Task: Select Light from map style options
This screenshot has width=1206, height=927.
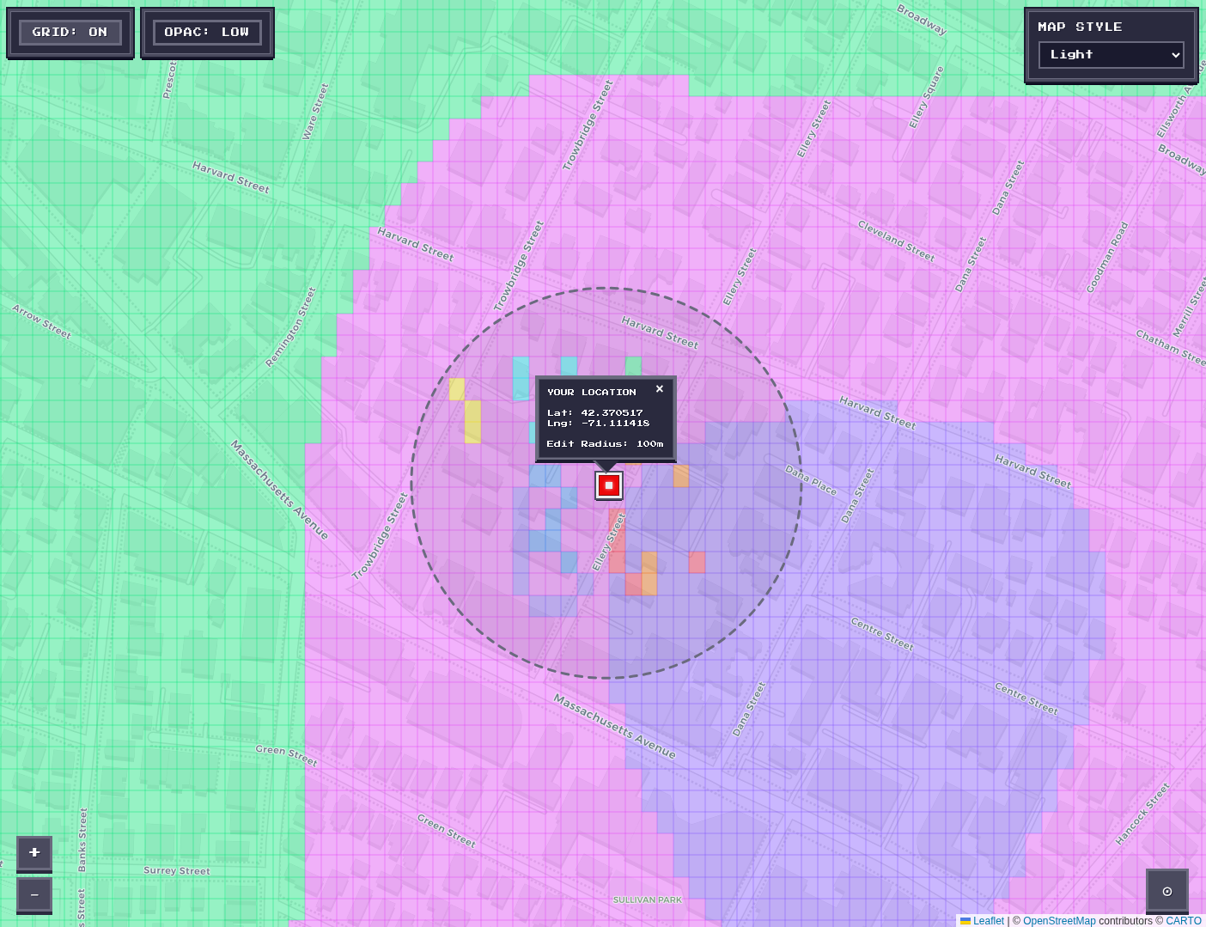Action: pyautogui.click(x=1111, y=55)
